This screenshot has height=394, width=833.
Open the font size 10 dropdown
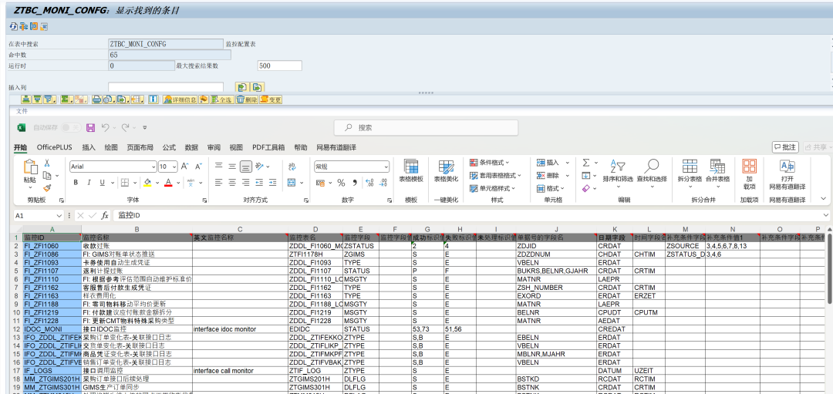(174, 167)
